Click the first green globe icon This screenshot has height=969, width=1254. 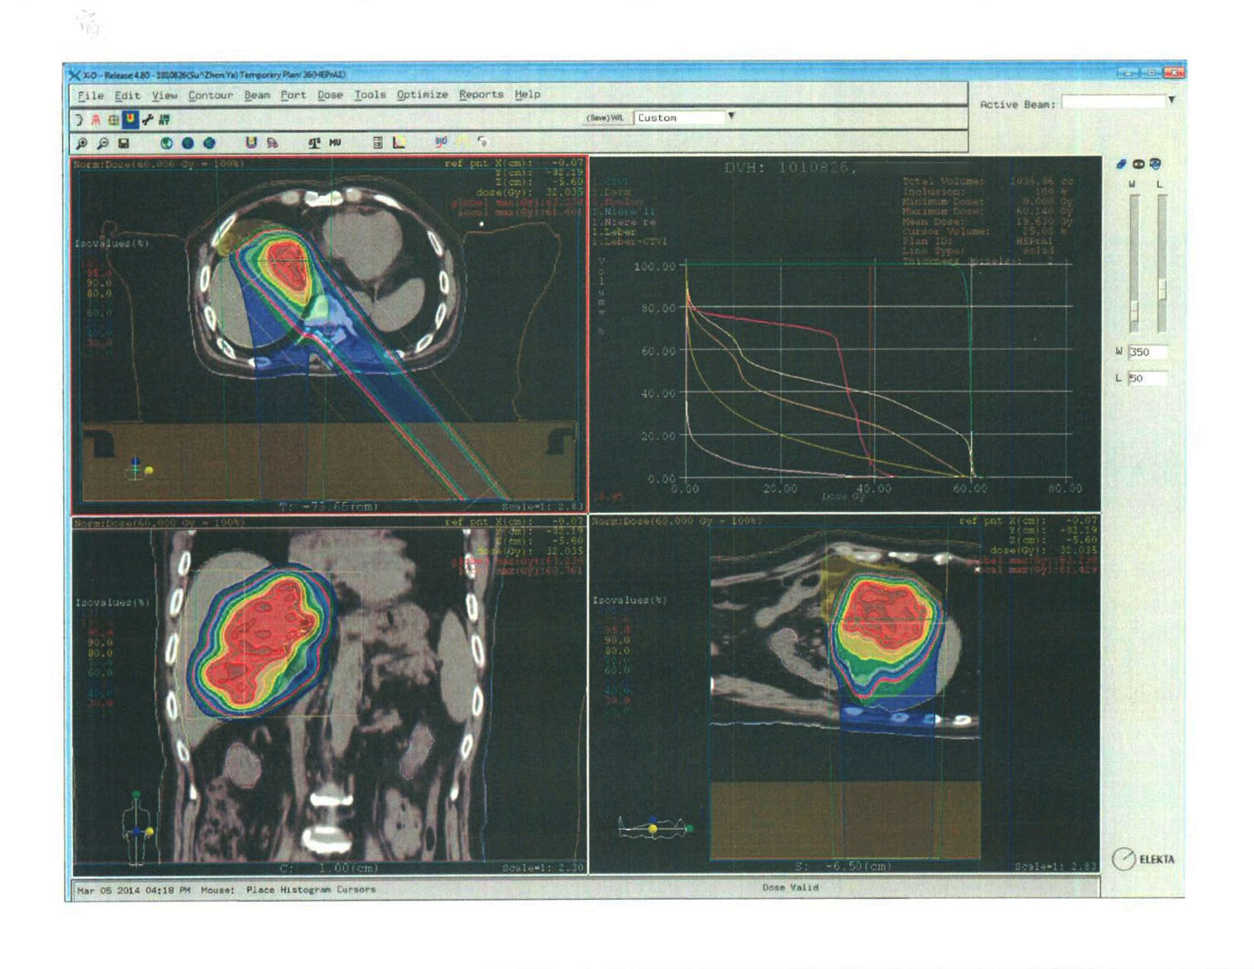click(x=166, y=143)
